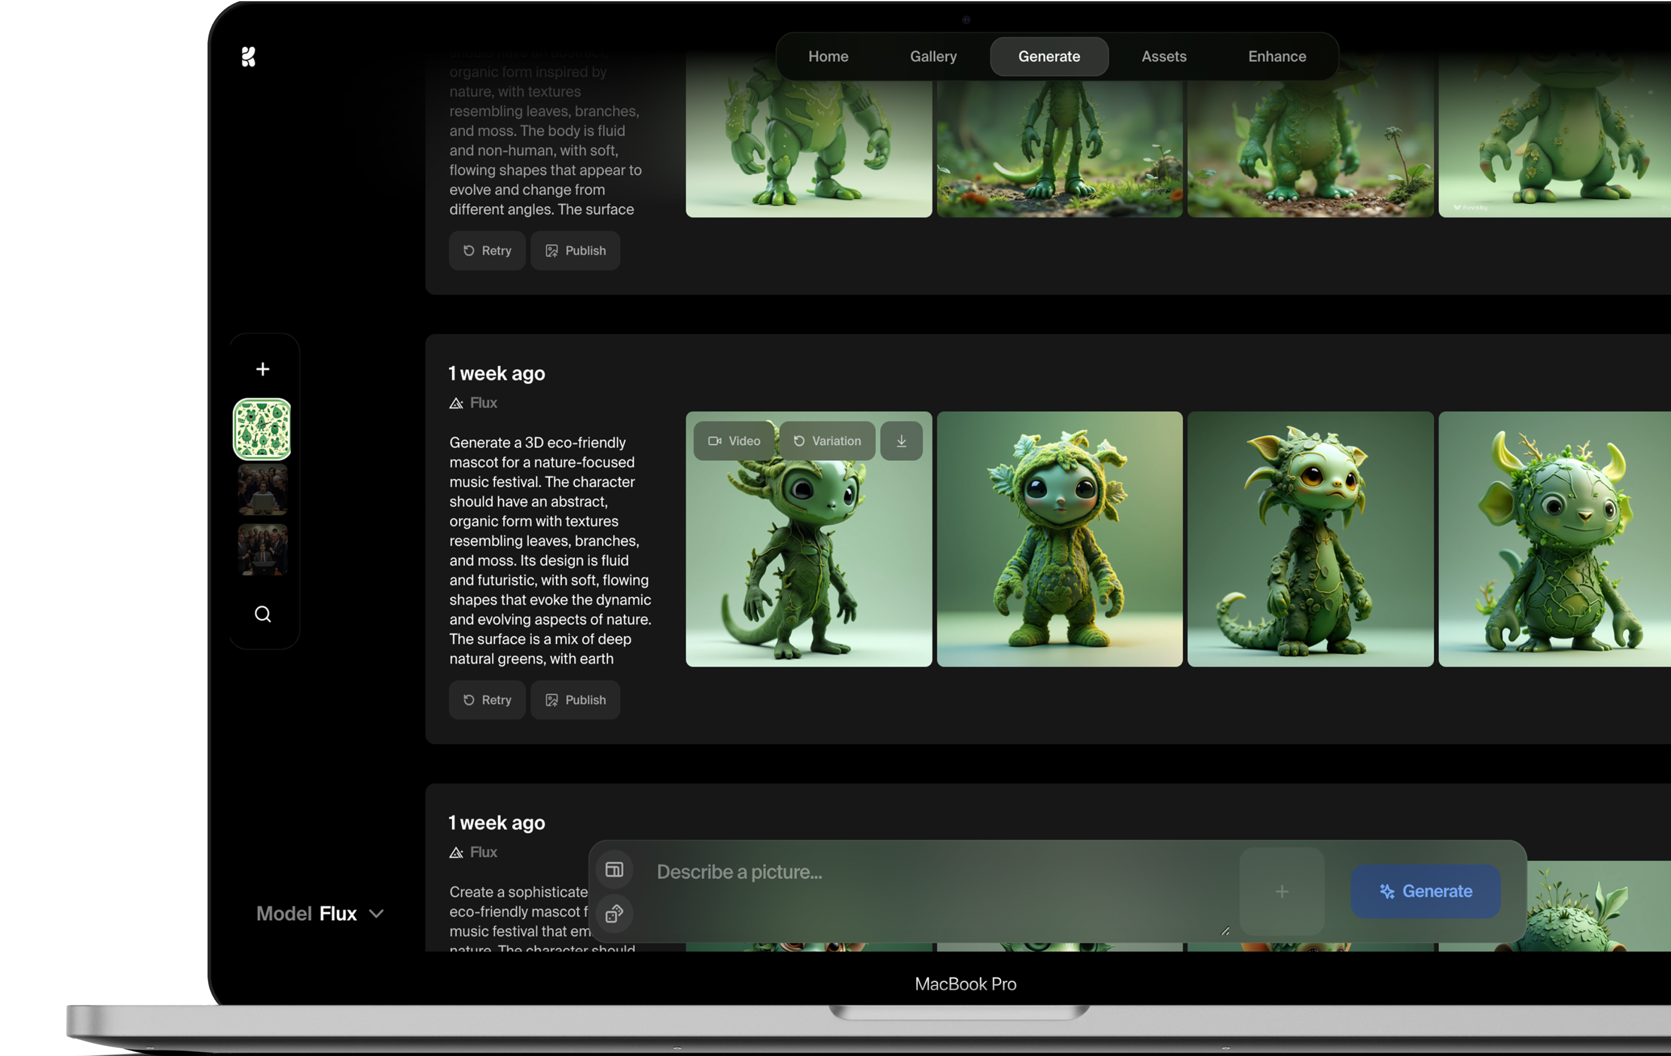Viewport: 1671px width, 1056px height.
Task: Click the layout icon in prompt bar
Action: pyautogui.click(x=614, y=869)
